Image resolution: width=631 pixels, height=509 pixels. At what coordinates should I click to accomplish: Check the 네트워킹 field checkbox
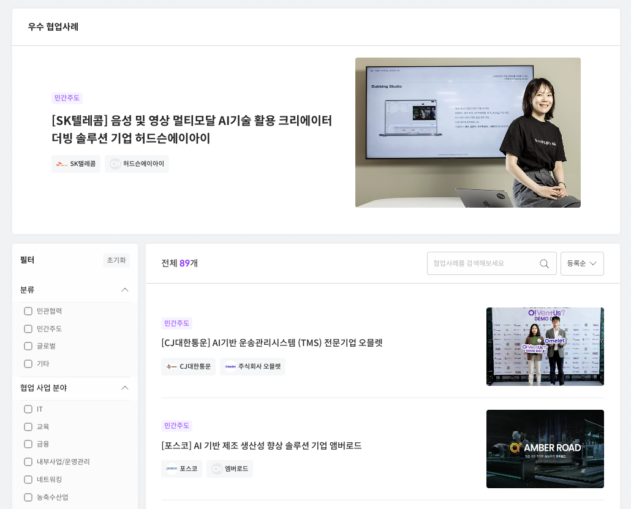coord(28,480)
